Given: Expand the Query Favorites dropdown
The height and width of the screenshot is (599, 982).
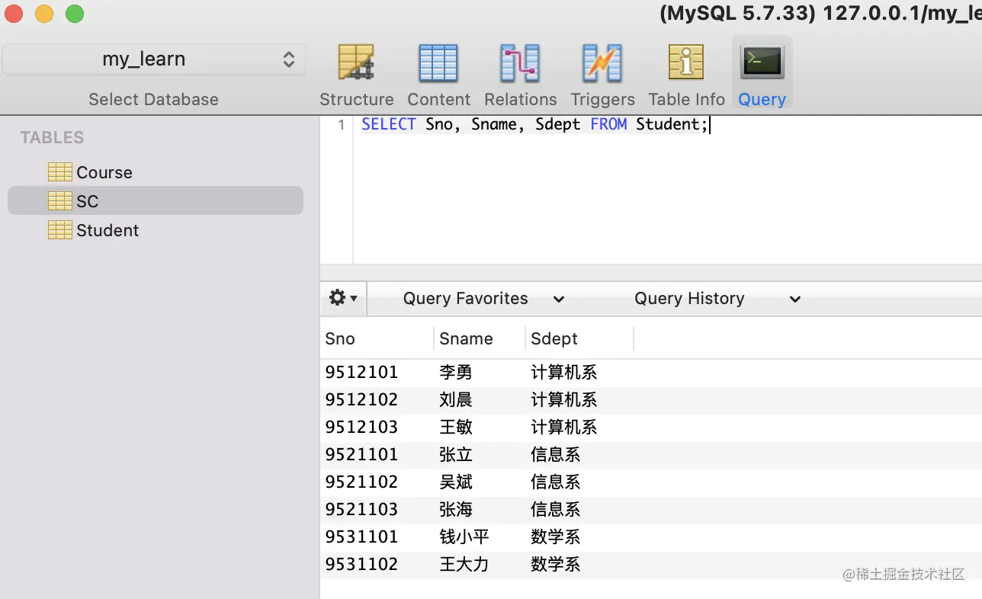Looking at the screenshot, I should tap(483, 299).
